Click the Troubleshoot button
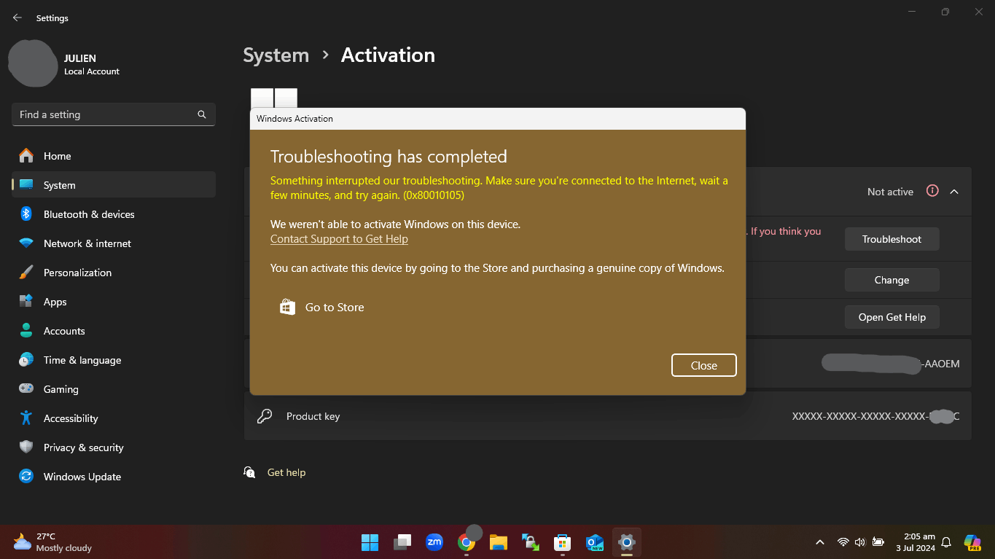Viewport: 995px width, 559px height. pyautogui.click(x=891, y=239)
